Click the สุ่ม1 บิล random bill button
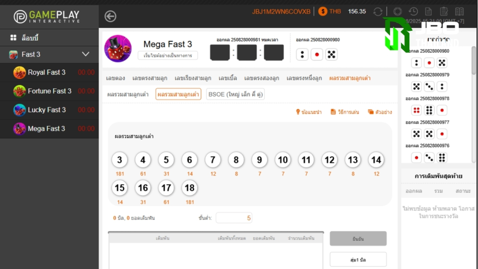Screen dimensions: 478x269 point(358,260)
